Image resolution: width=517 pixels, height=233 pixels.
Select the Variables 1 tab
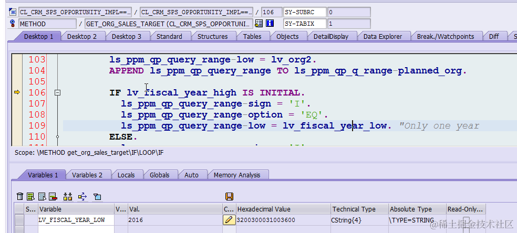pos(43,175)
